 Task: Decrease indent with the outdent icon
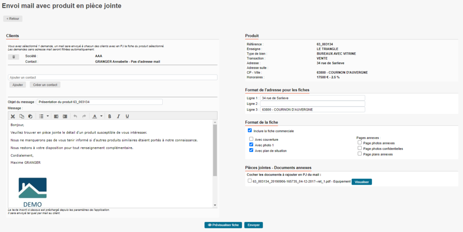coord(56,116)
